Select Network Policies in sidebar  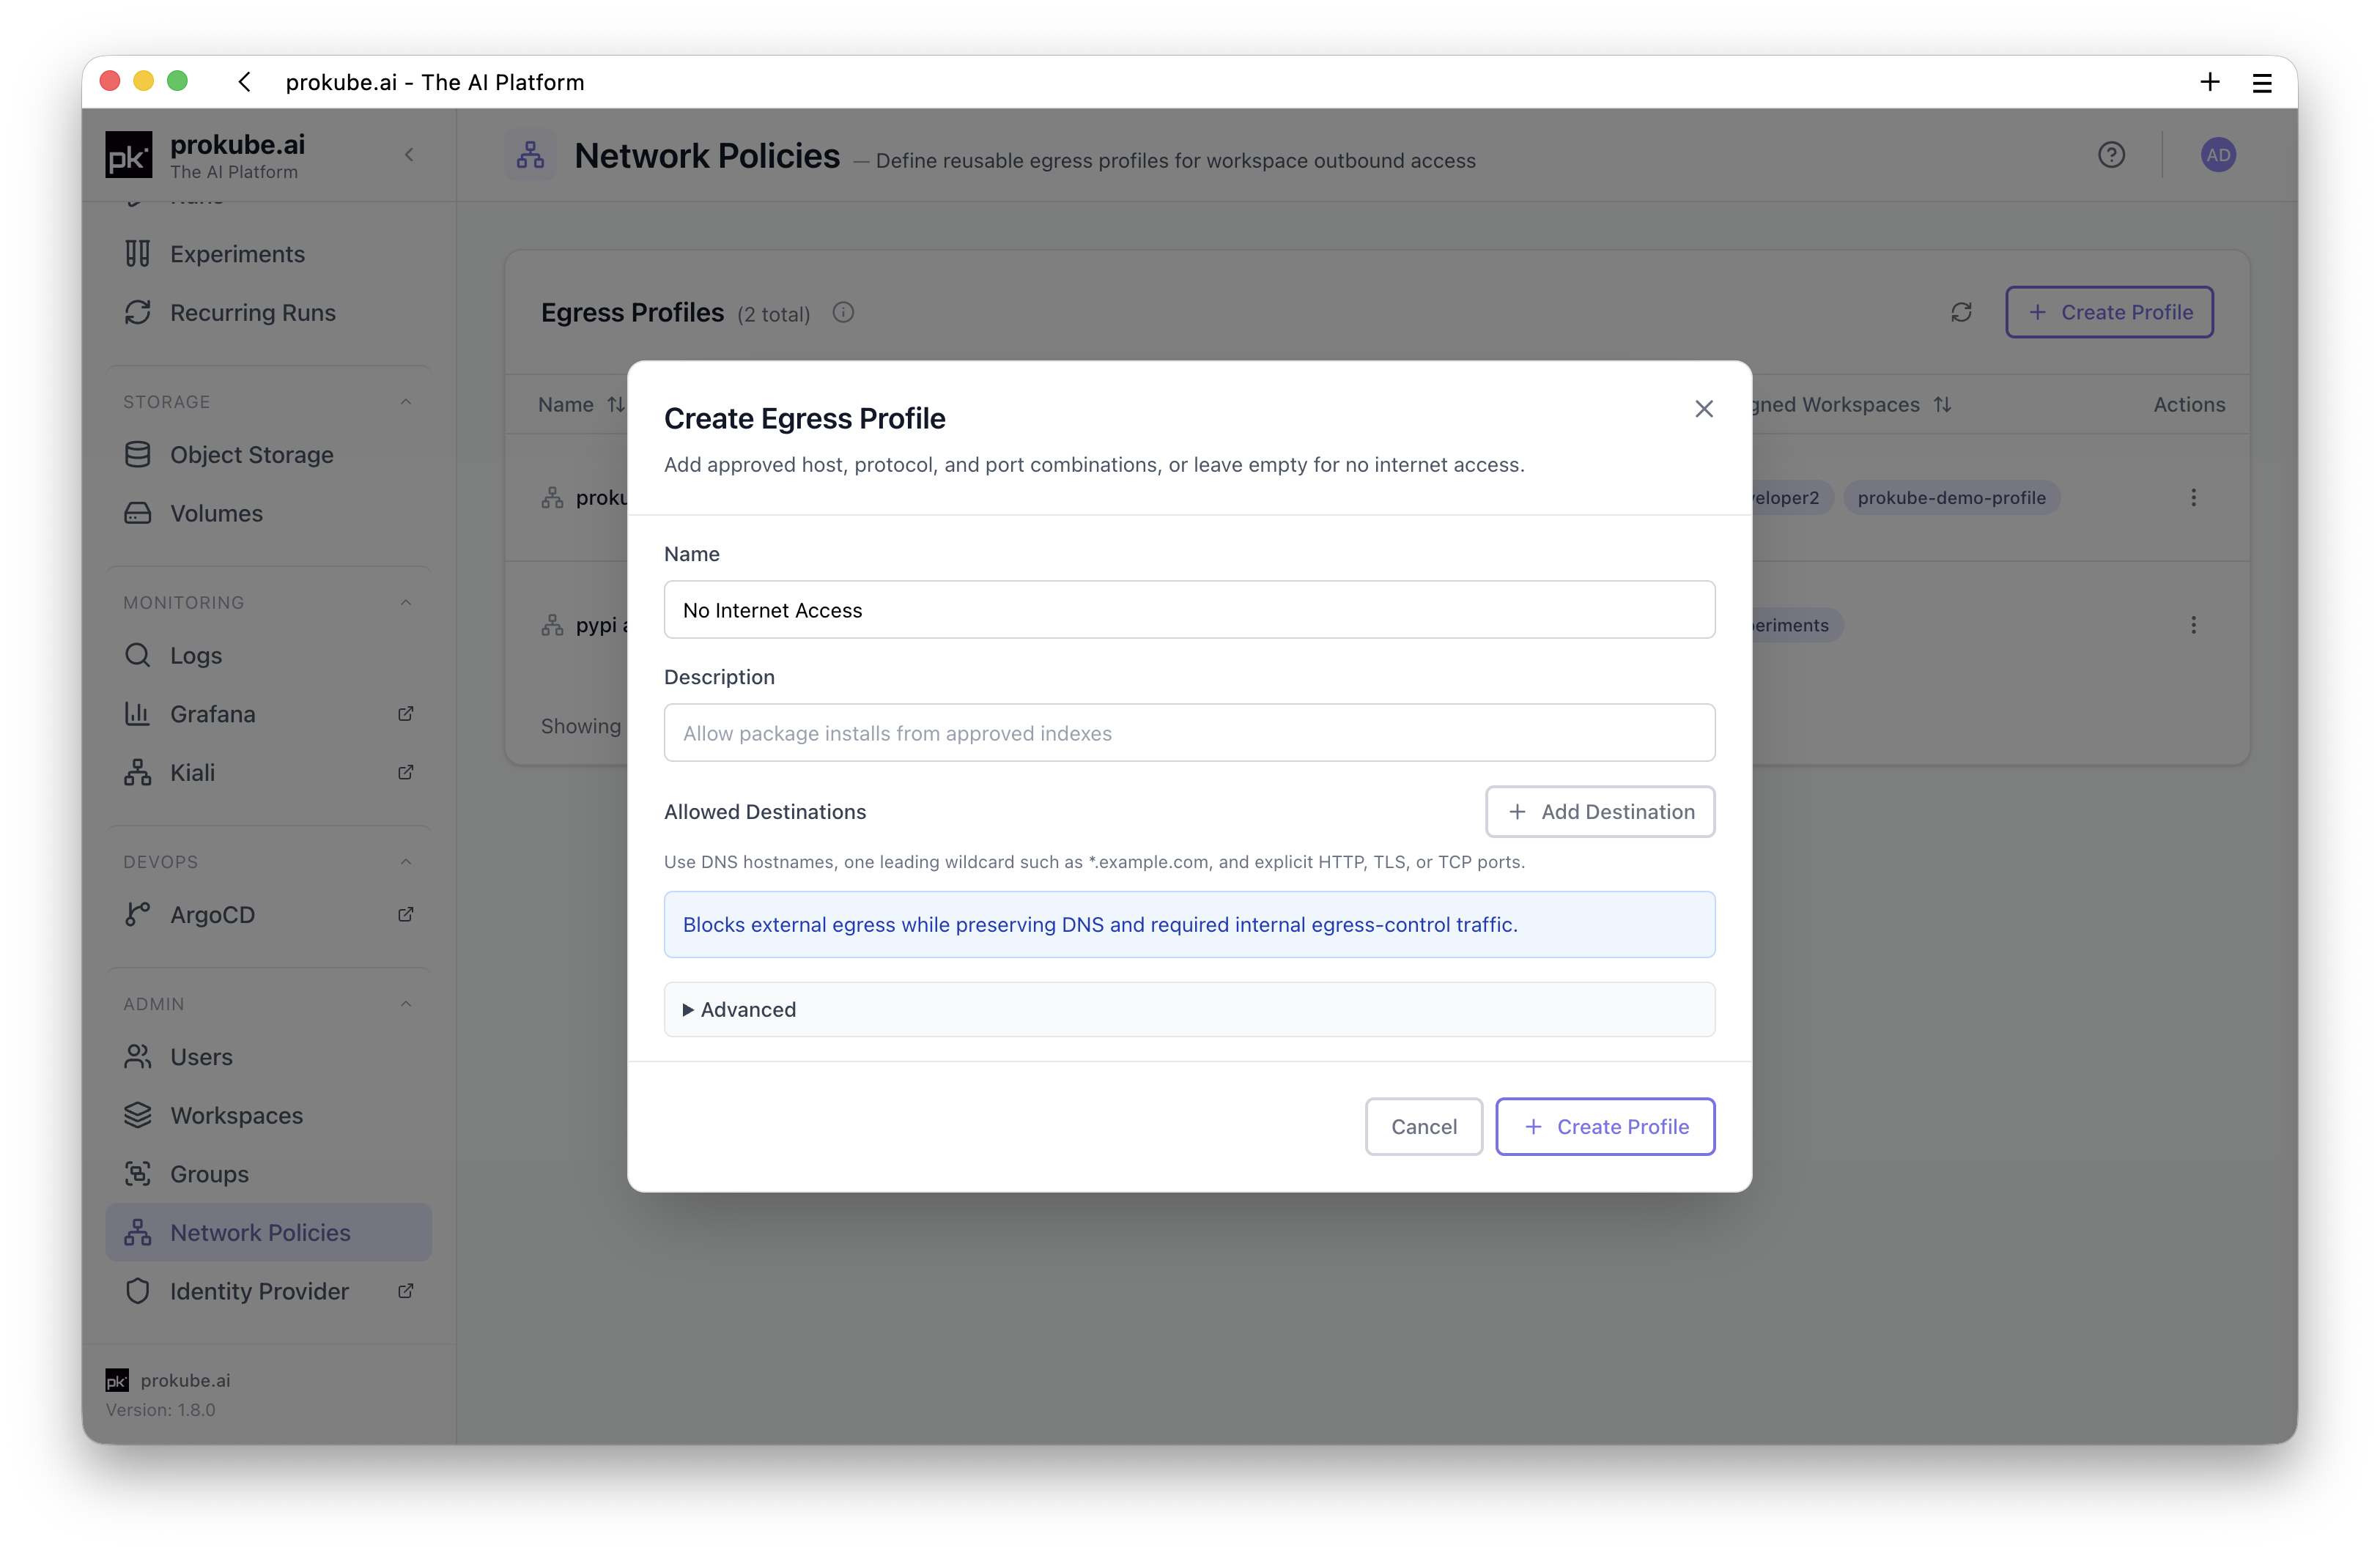[268, 1232]
